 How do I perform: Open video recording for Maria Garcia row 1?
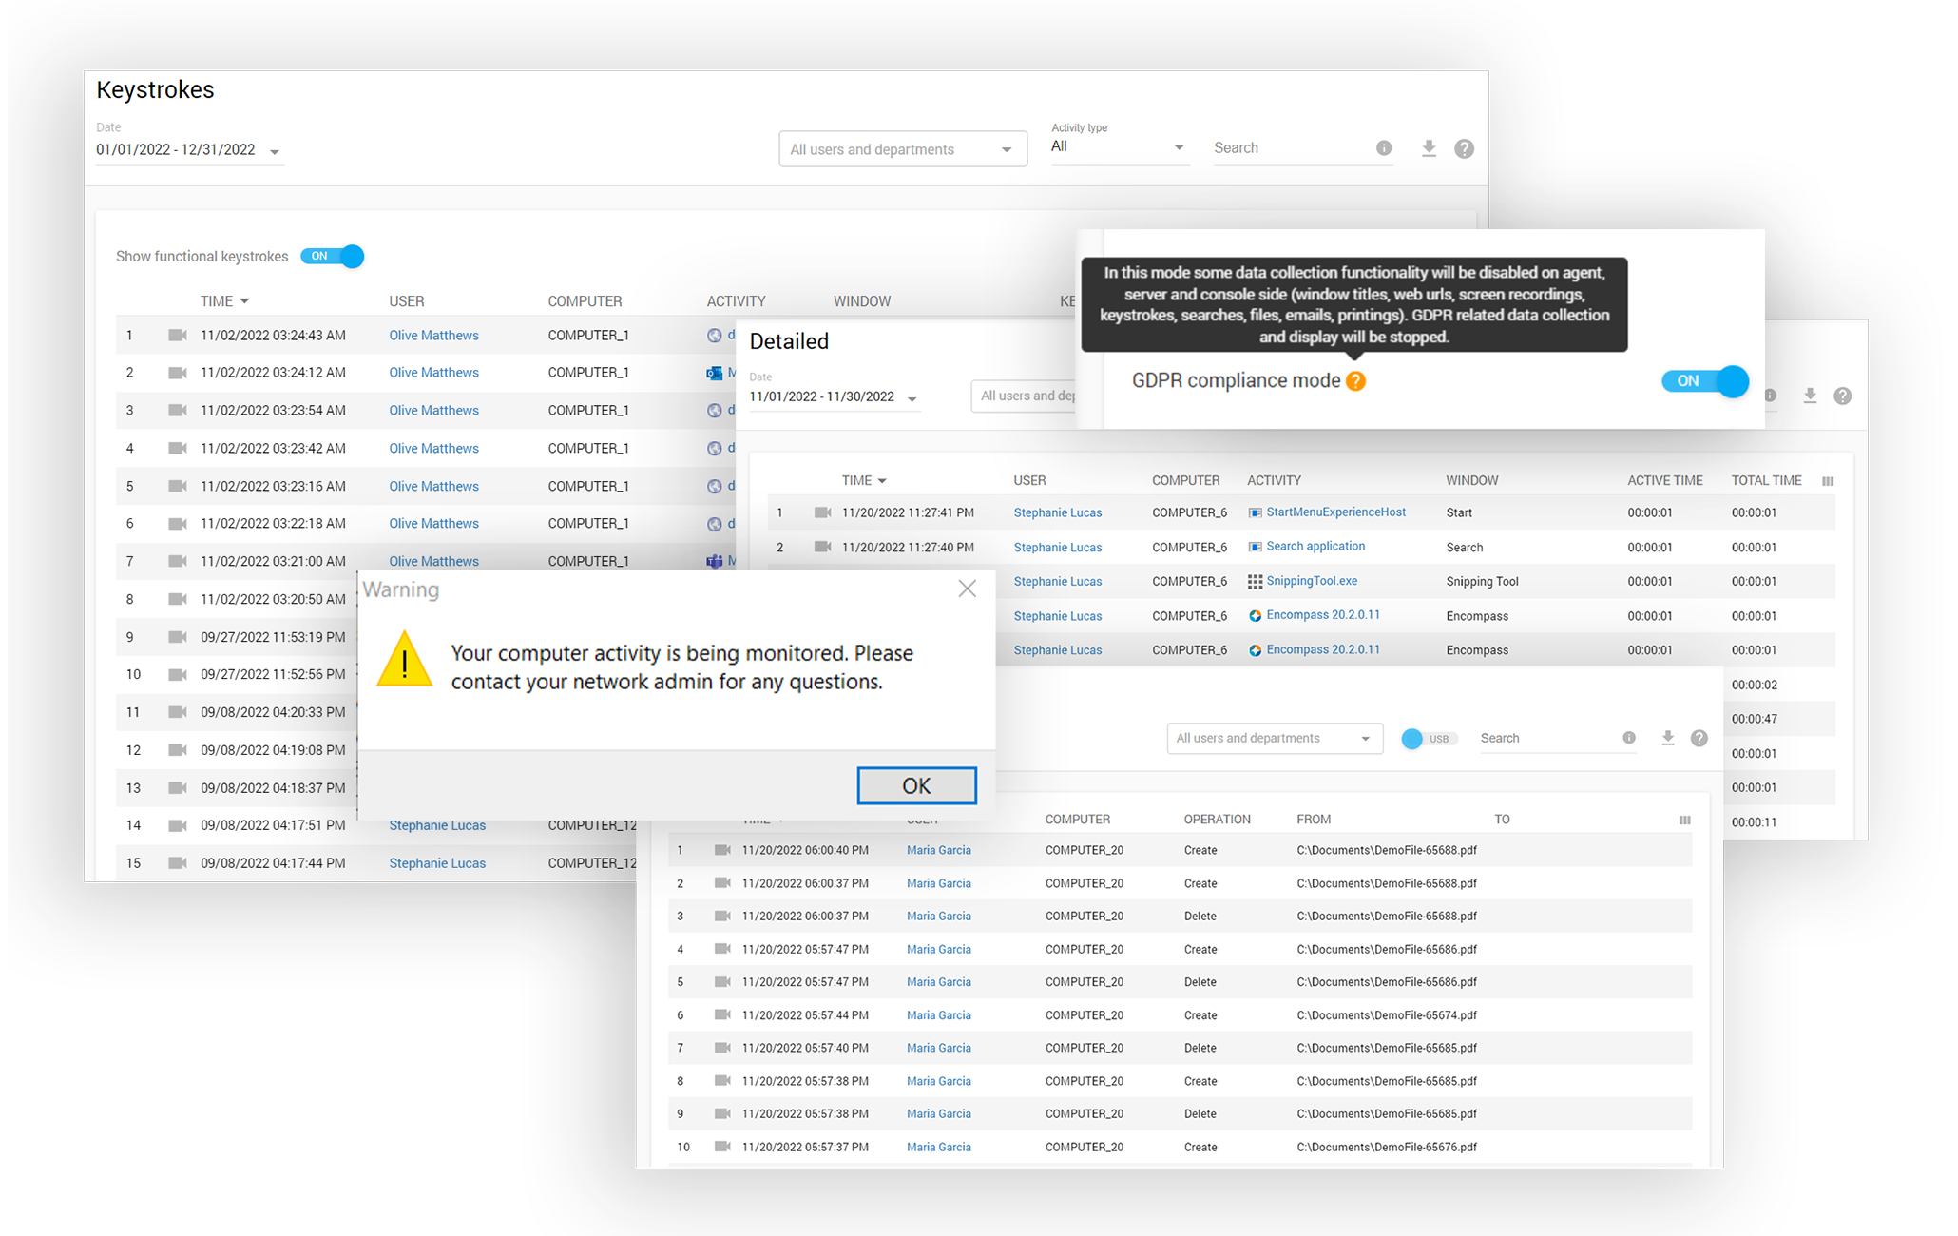(722, 850)
